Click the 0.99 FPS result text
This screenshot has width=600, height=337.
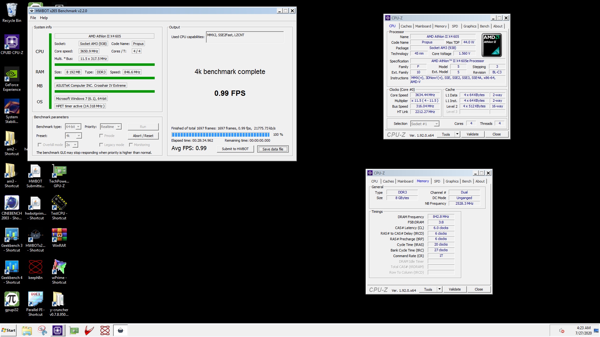230,93
